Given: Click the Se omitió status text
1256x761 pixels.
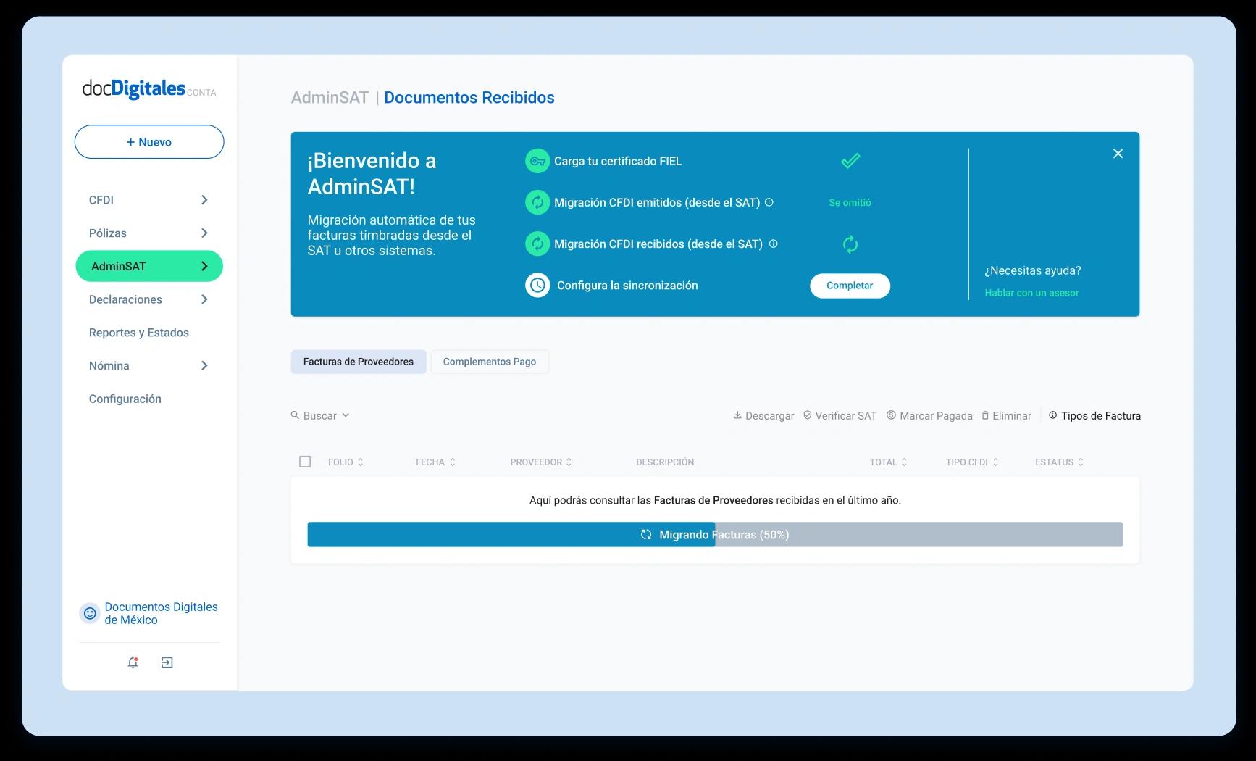Looking at the screenshot, I should pyautogui.click(x=850, y=203).
